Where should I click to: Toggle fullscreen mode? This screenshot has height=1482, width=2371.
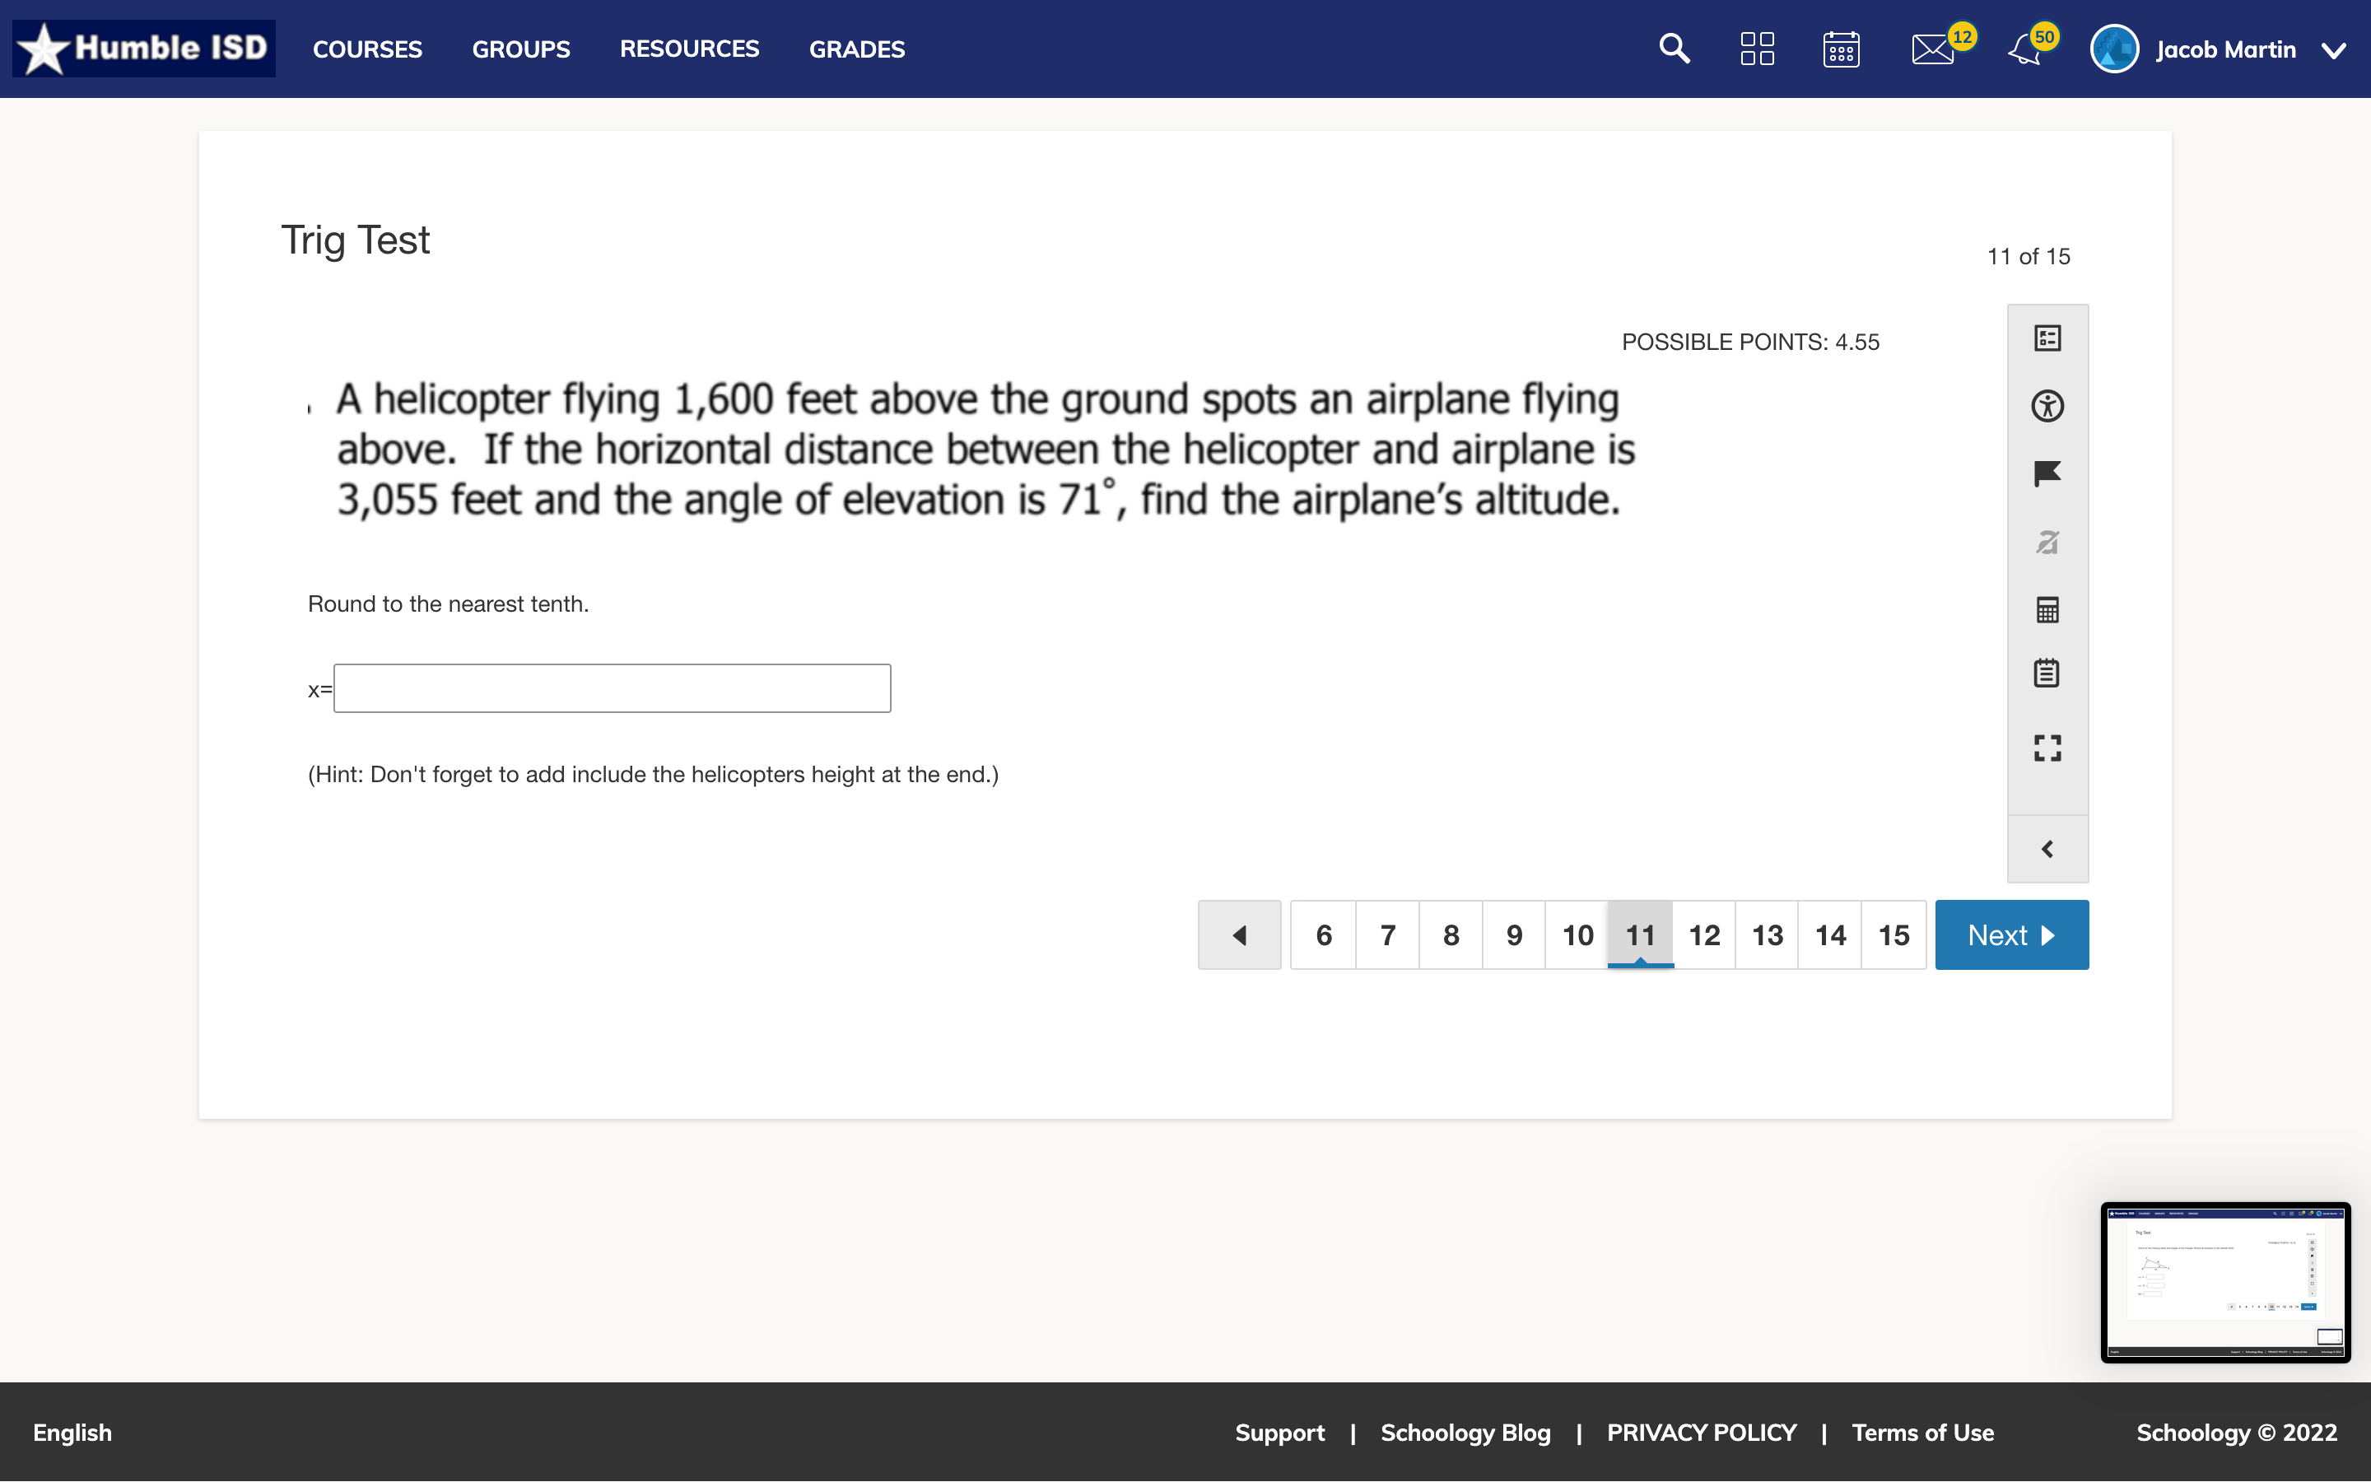(2047, 748)
